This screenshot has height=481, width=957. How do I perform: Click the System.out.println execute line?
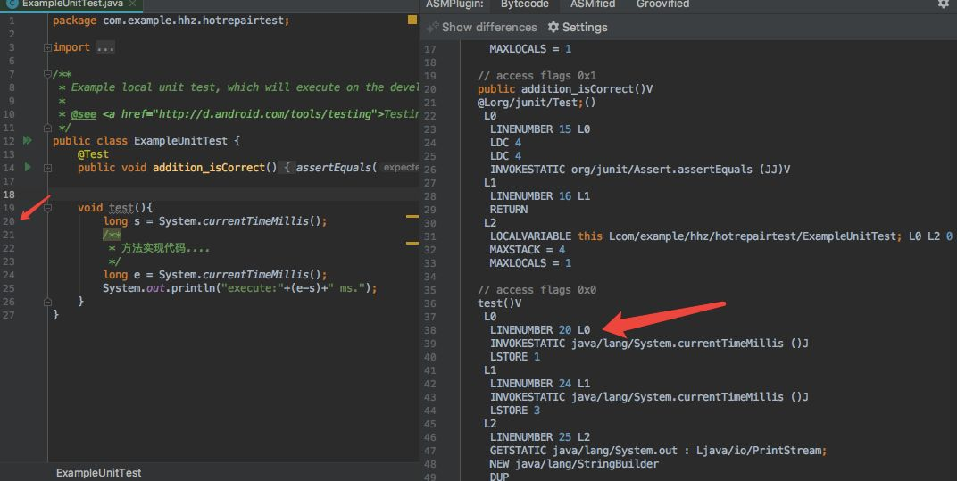pos(240,288)
